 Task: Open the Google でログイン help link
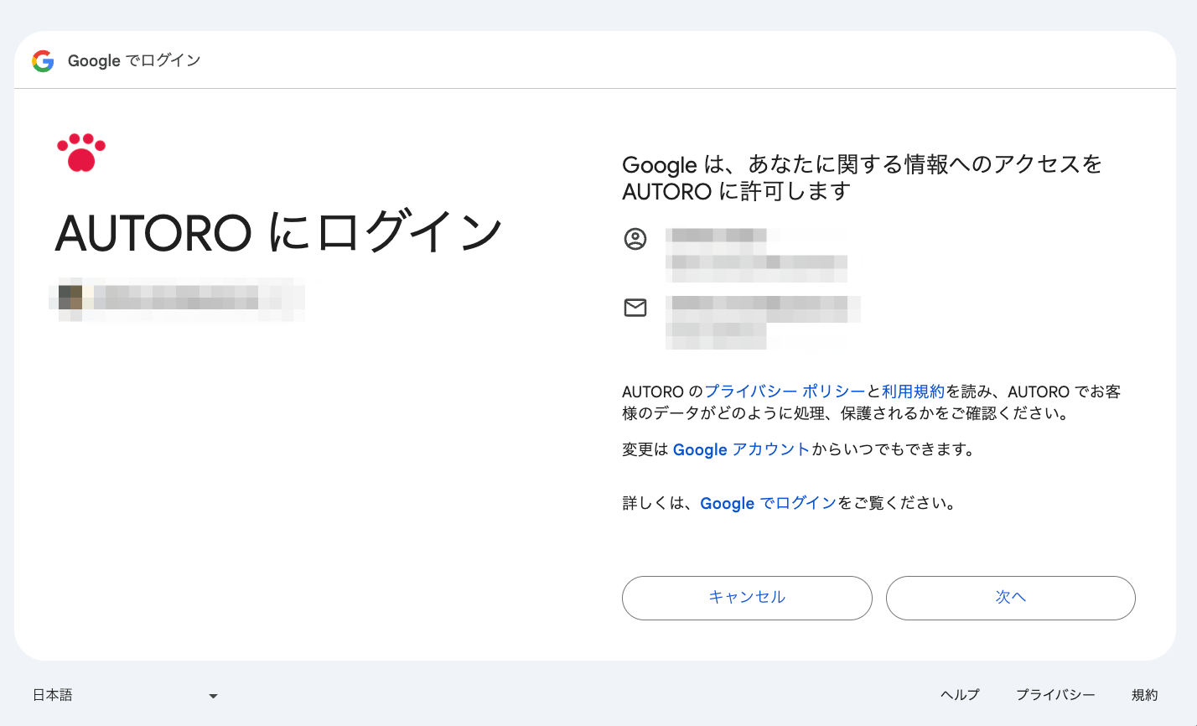pos(768,503)
